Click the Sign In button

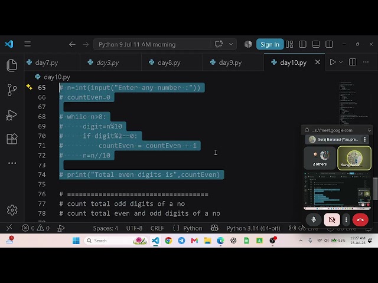270,44
